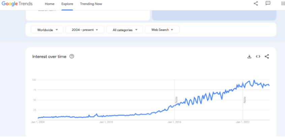Screen dimensions: 285x137
Task: Open the Google apps grid
Action: 282,4
